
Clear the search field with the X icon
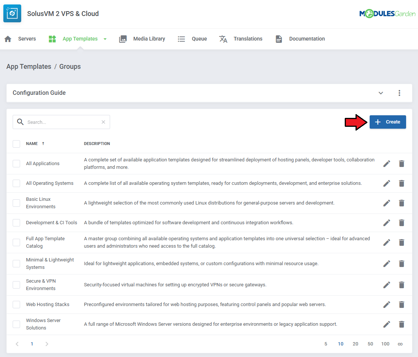[103, 122]
